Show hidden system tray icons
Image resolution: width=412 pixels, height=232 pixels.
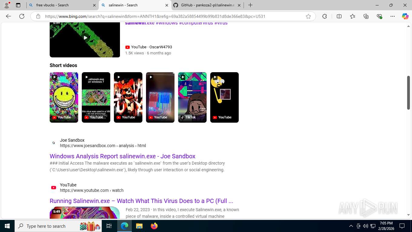[351, 226]
